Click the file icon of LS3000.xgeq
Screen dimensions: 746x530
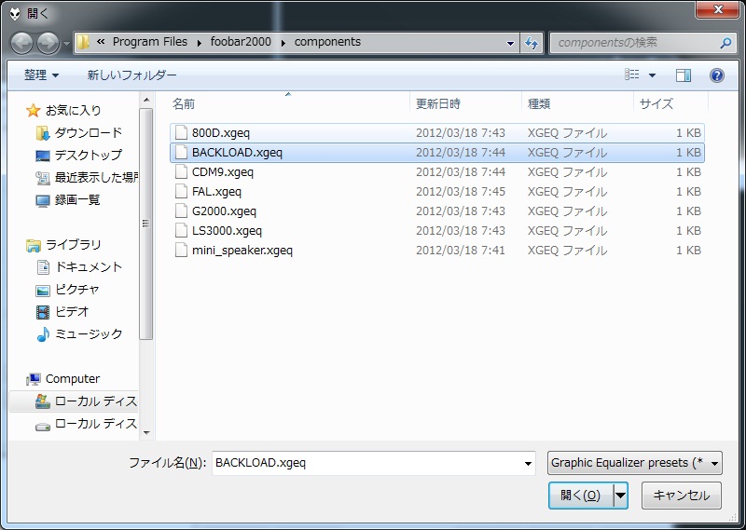click(181, 230)
